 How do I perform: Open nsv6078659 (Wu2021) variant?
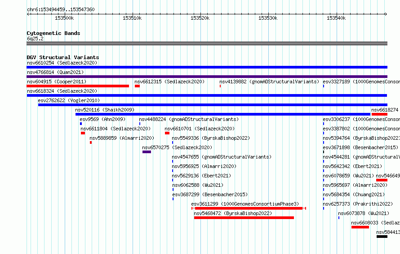(348, 176)
